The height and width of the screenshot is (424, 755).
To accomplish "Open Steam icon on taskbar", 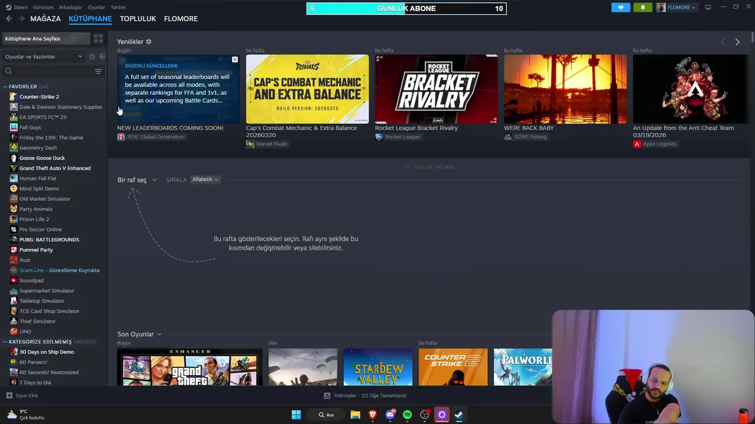I will click(459, 415).
